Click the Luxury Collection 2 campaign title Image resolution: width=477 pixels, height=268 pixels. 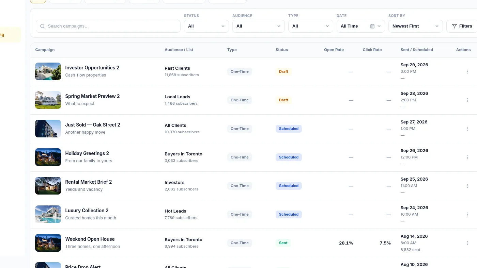(x=87, y=211)
